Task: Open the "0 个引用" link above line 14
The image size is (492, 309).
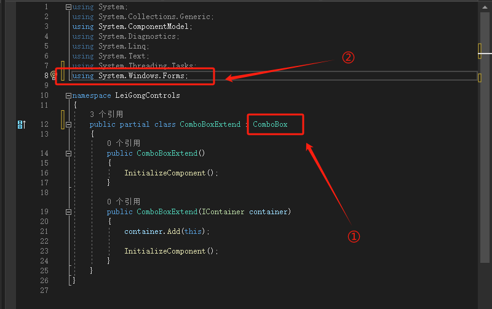Action: pos(124,143)
